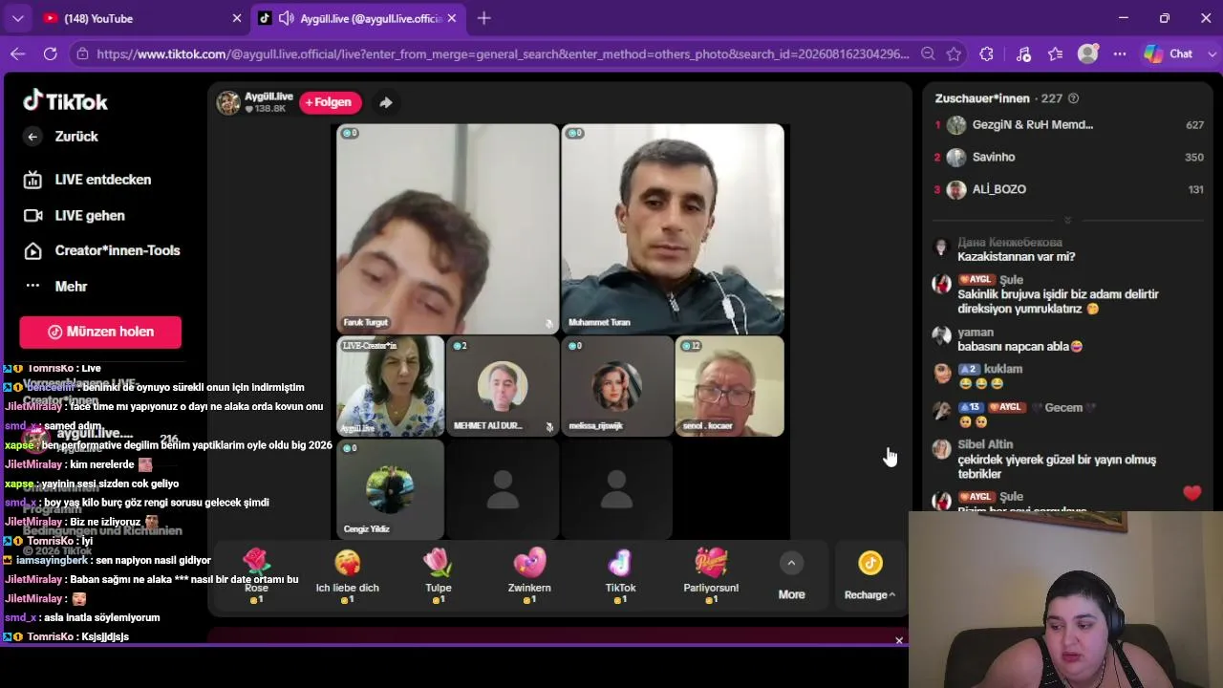Click the TikTok logo in the sidebar

tap(65, 101)
